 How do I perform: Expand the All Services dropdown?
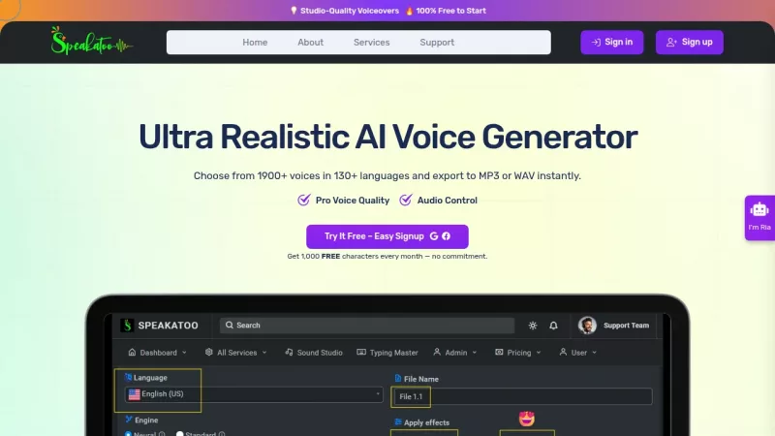[235, 353]
